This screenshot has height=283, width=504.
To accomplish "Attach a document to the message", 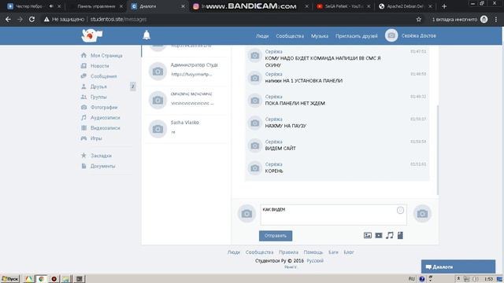I will pyautogui.click(x=400, y=236).
